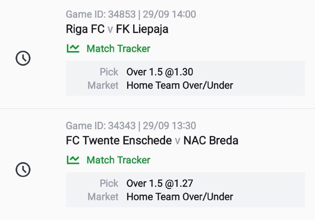Click the green chart icon under Riga FC match

pos(73,49)
